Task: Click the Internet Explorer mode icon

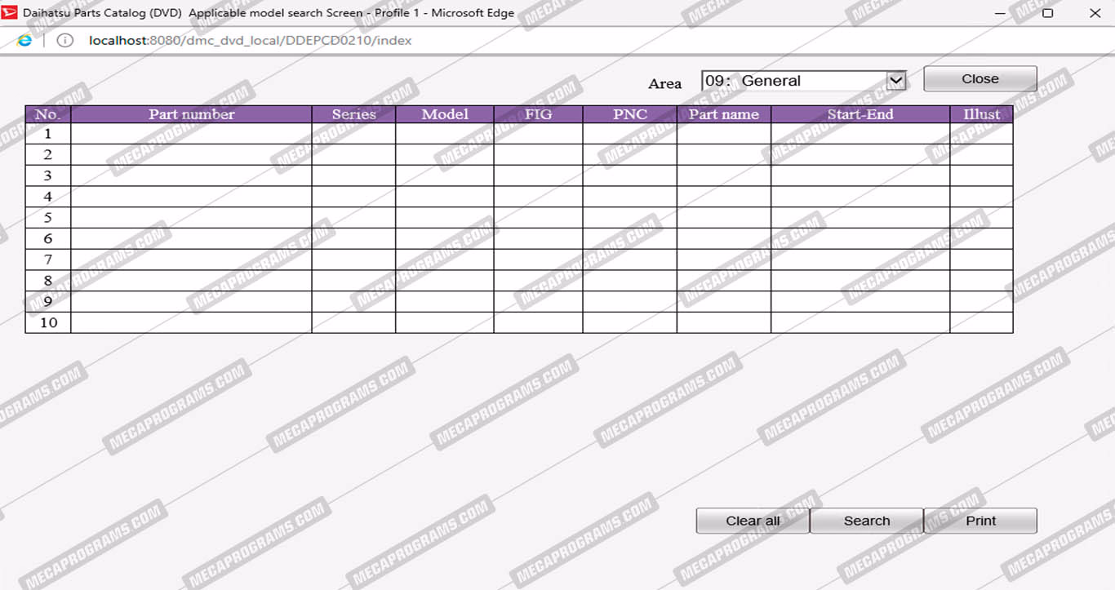Action: pos(24,40)
